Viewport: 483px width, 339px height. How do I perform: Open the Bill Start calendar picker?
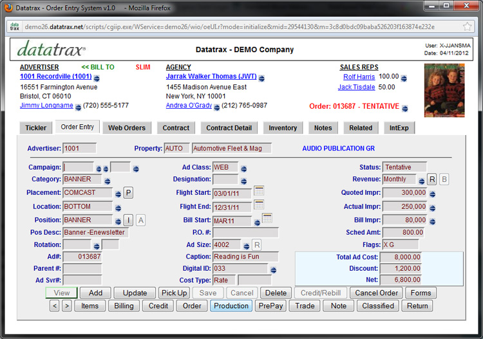click(267, 218)
